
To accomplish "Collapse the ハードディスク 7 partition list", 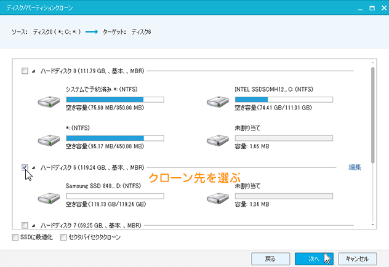I will (33, 226).
